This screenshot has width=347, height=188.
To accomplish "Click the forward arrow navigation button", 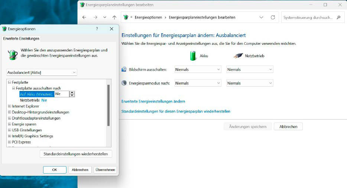I will (95, 17).
